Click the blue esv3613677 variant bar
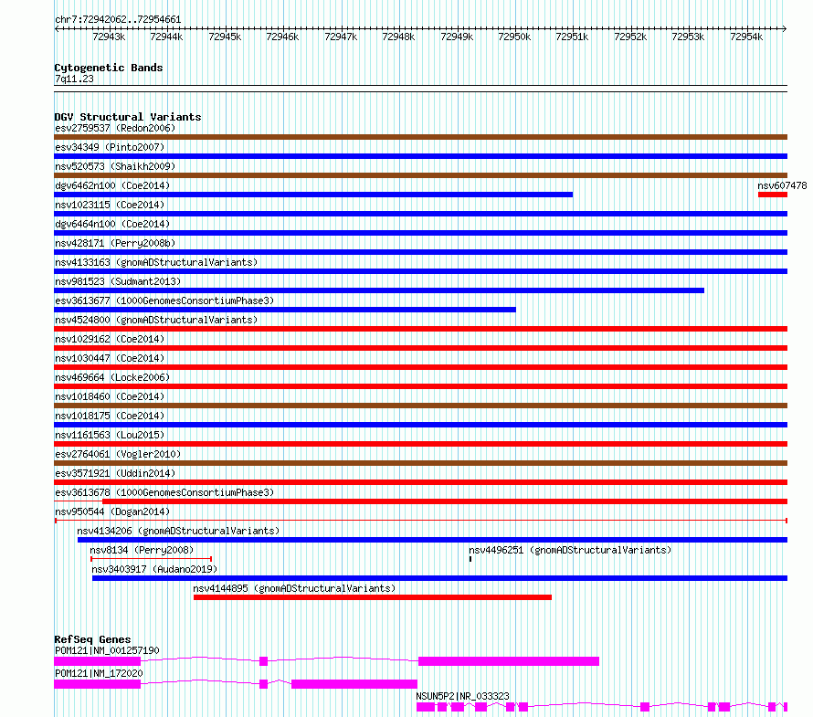The image size is (813, 717). tap(285, 310)
